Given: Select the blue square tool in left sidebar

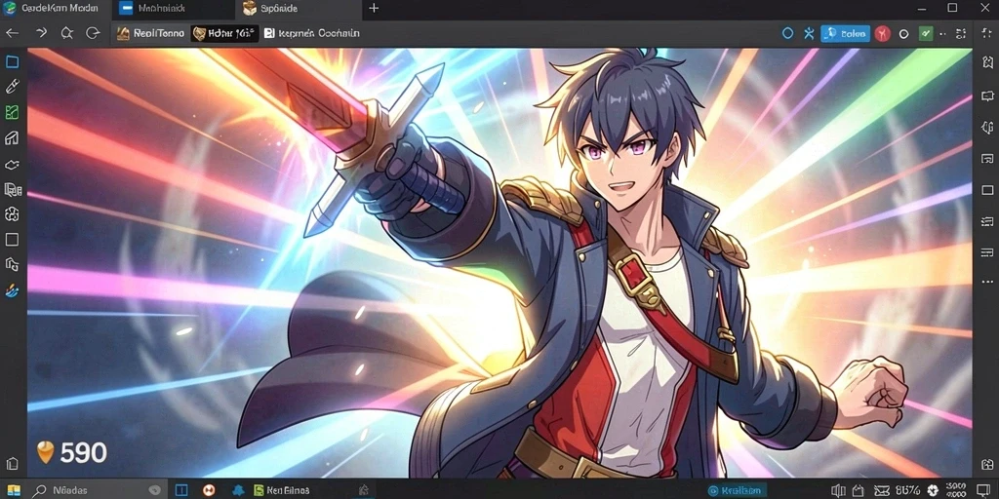Looking at the screenshot, I should (12, 61).
